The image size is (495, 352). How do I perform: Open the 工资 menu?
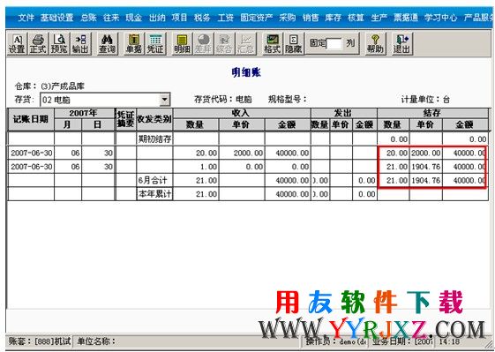point(225,18)
